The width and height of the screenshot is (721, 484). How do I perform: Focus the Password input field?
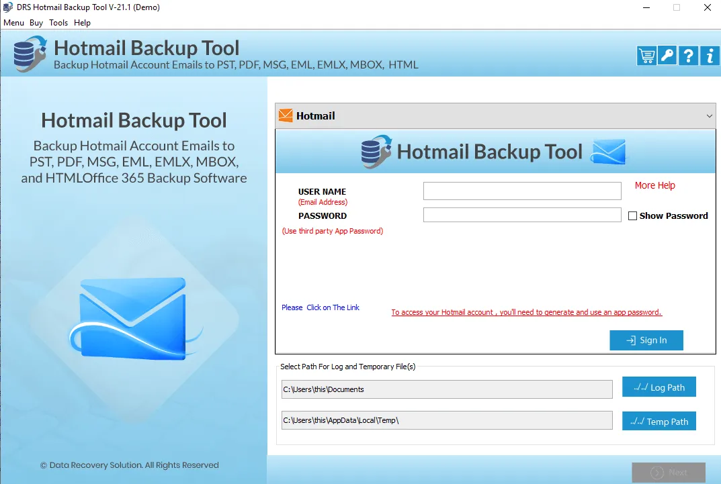[x=522, y=215]
